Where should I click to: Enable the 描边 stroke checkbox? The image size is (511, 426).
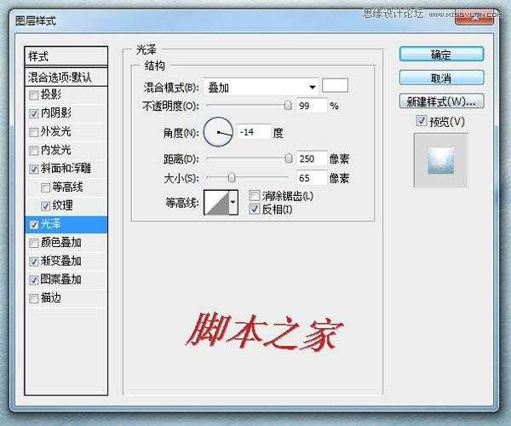33,298
